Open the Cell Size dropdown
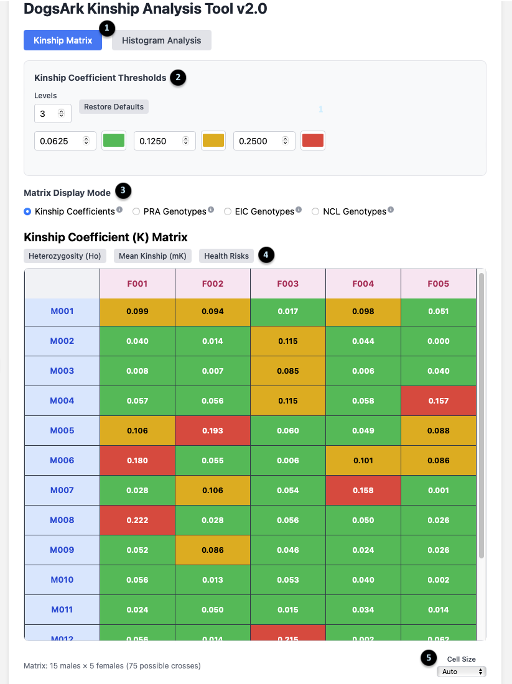 click(x=461, y=671)
